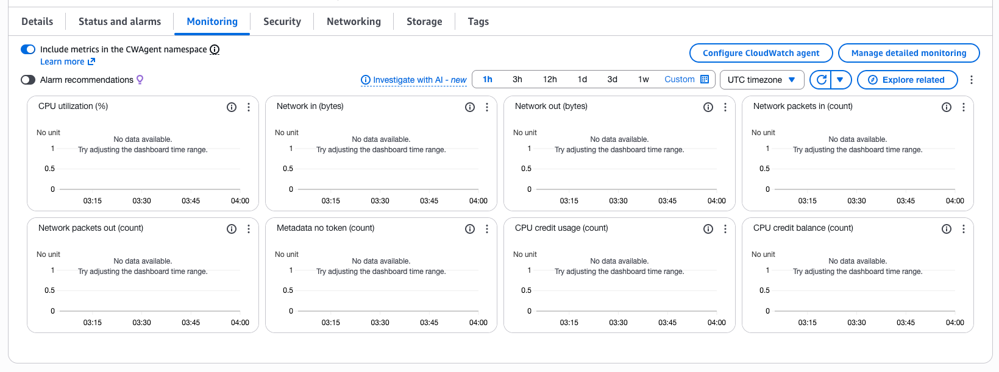The image size is (999, 372).
Task: Expand the refresh interval dropdown arrow
Action: point(840,80)
